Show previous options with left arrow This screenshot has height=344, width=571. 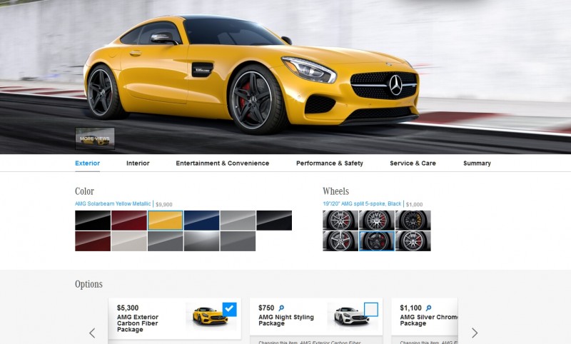(x=93, y=333)
